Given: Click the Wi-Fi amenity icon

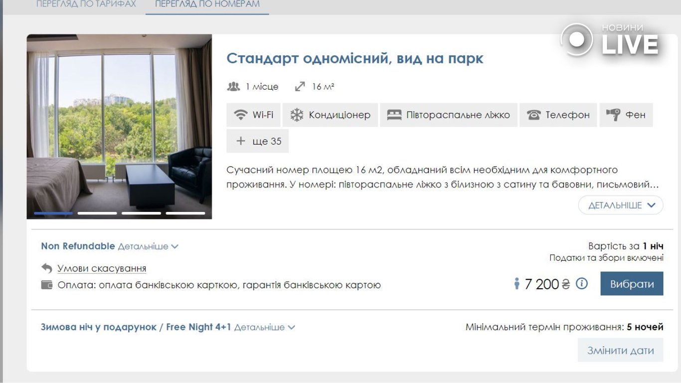Looking at the screenshot, I should 241,115.
